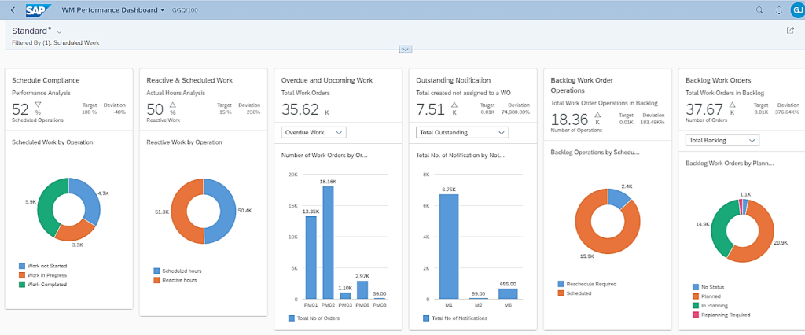Click the Schedule Compliance downward trend triangle

[37, 104]
